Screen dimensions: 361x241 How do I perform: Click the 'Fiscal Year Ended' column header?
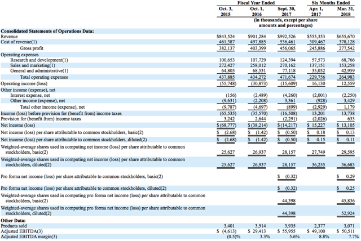pyautogui.click(x=256, y=3)
